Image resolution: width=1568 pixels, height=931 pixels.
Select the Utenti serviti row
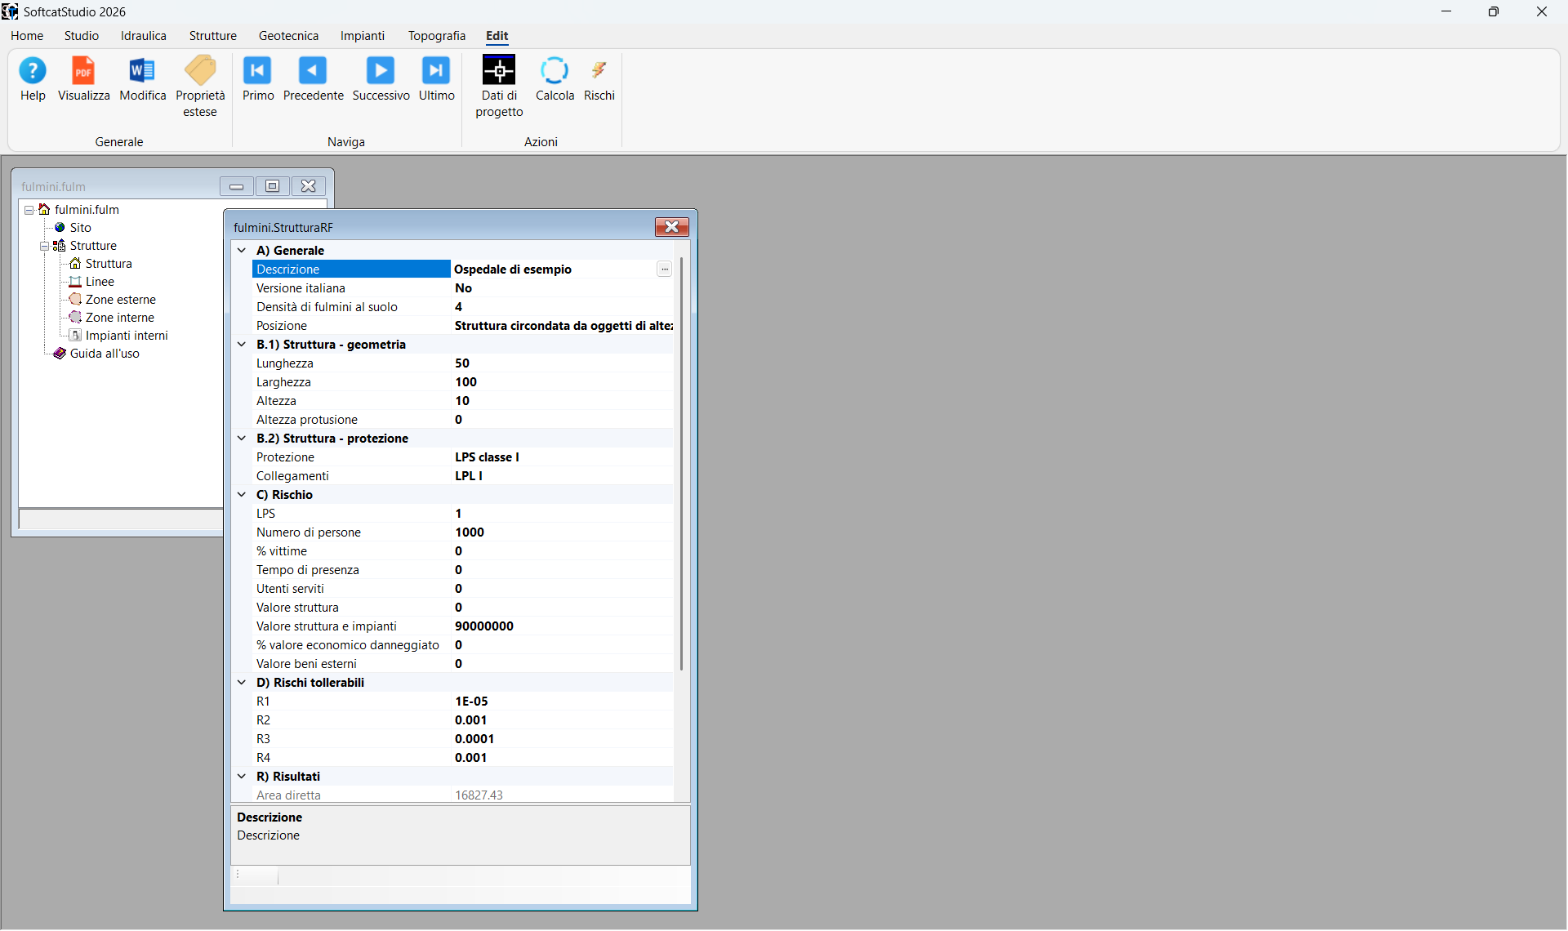(463, 589)
